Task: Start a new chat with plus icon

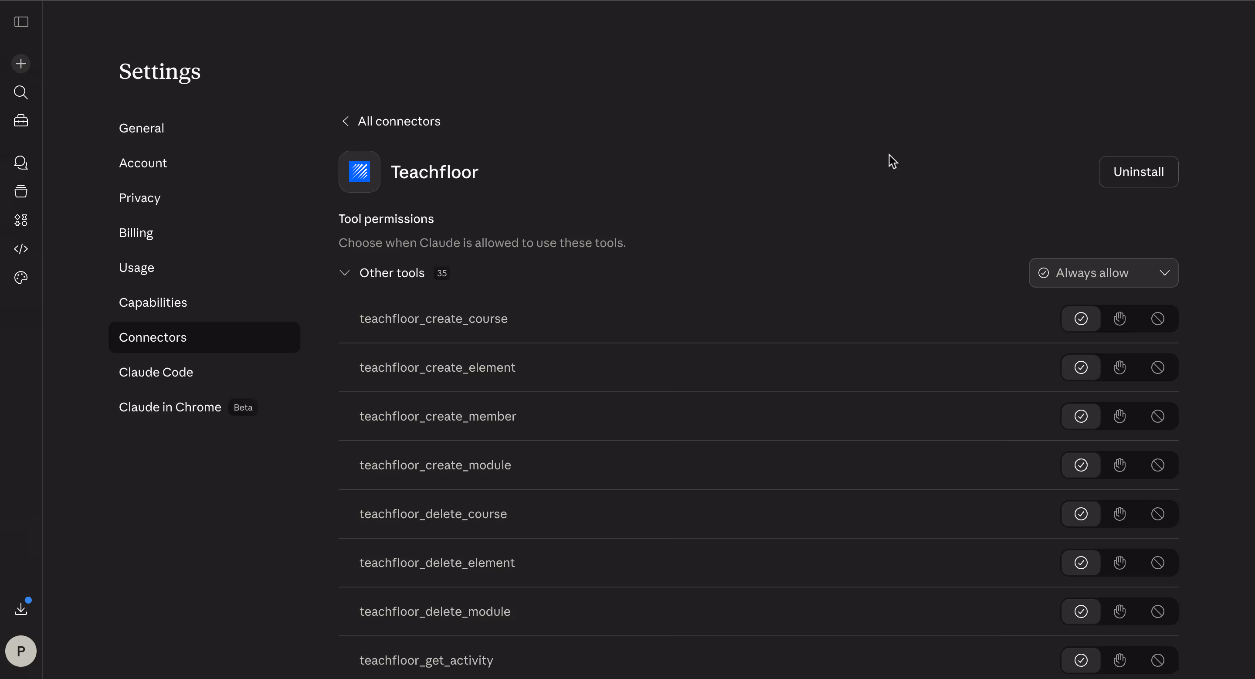Action: (21, 64)
